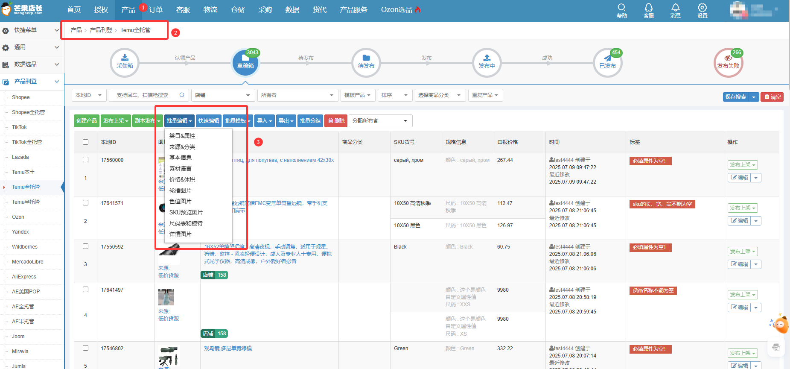The image size is (790, 369).
Task: Click the 快速编辑 button
Action: tap(209, 121)
